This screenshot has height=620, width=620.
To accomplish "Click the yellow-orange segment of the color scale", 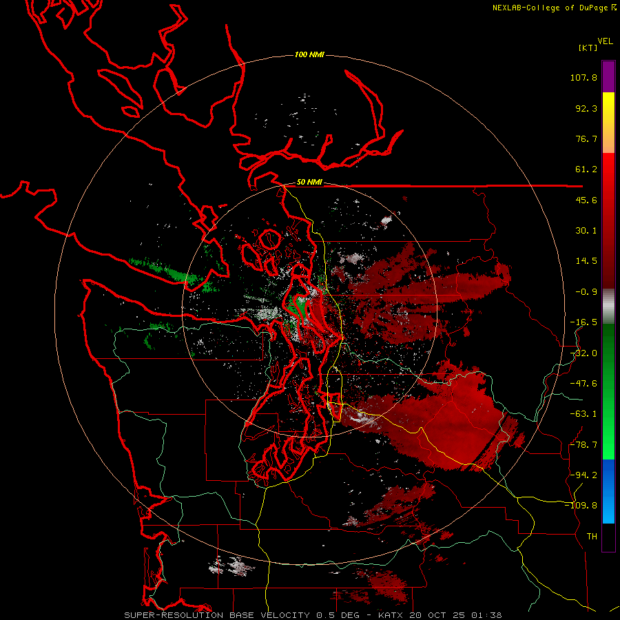I will (x=608, y=123).
